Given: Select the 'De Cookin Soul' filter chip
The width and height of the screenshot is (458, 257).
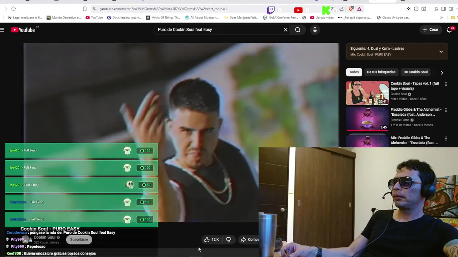Looking at the screenshot, I should 415,72.
